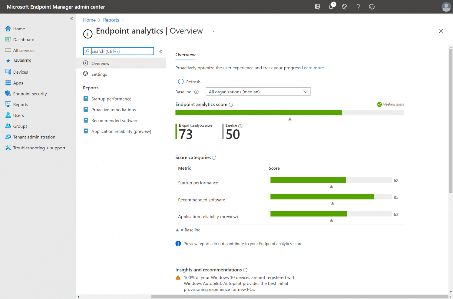Navigate to Reports via the breadcrumb
Image resolution: width=453 pixels, height=299 pixels.
(x=111, y=20)
